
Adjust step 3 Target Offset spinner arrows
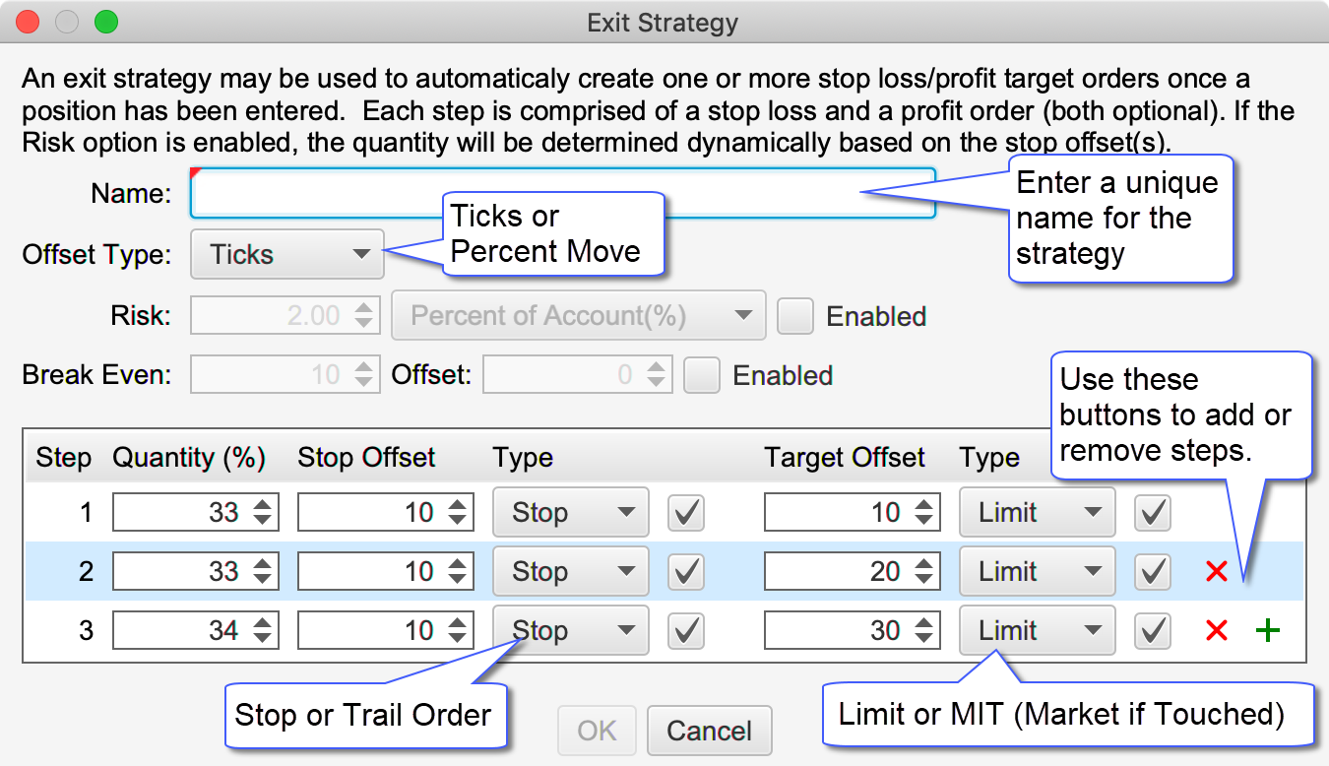(x=923, y=630)
